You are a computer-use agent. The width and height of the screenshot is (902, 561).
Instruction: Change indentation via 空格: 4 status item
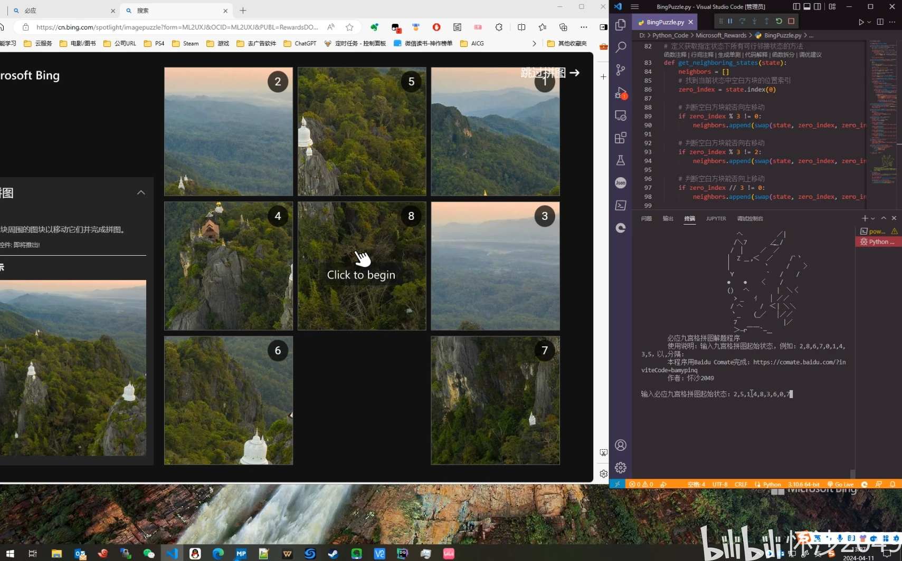(696, 485)
